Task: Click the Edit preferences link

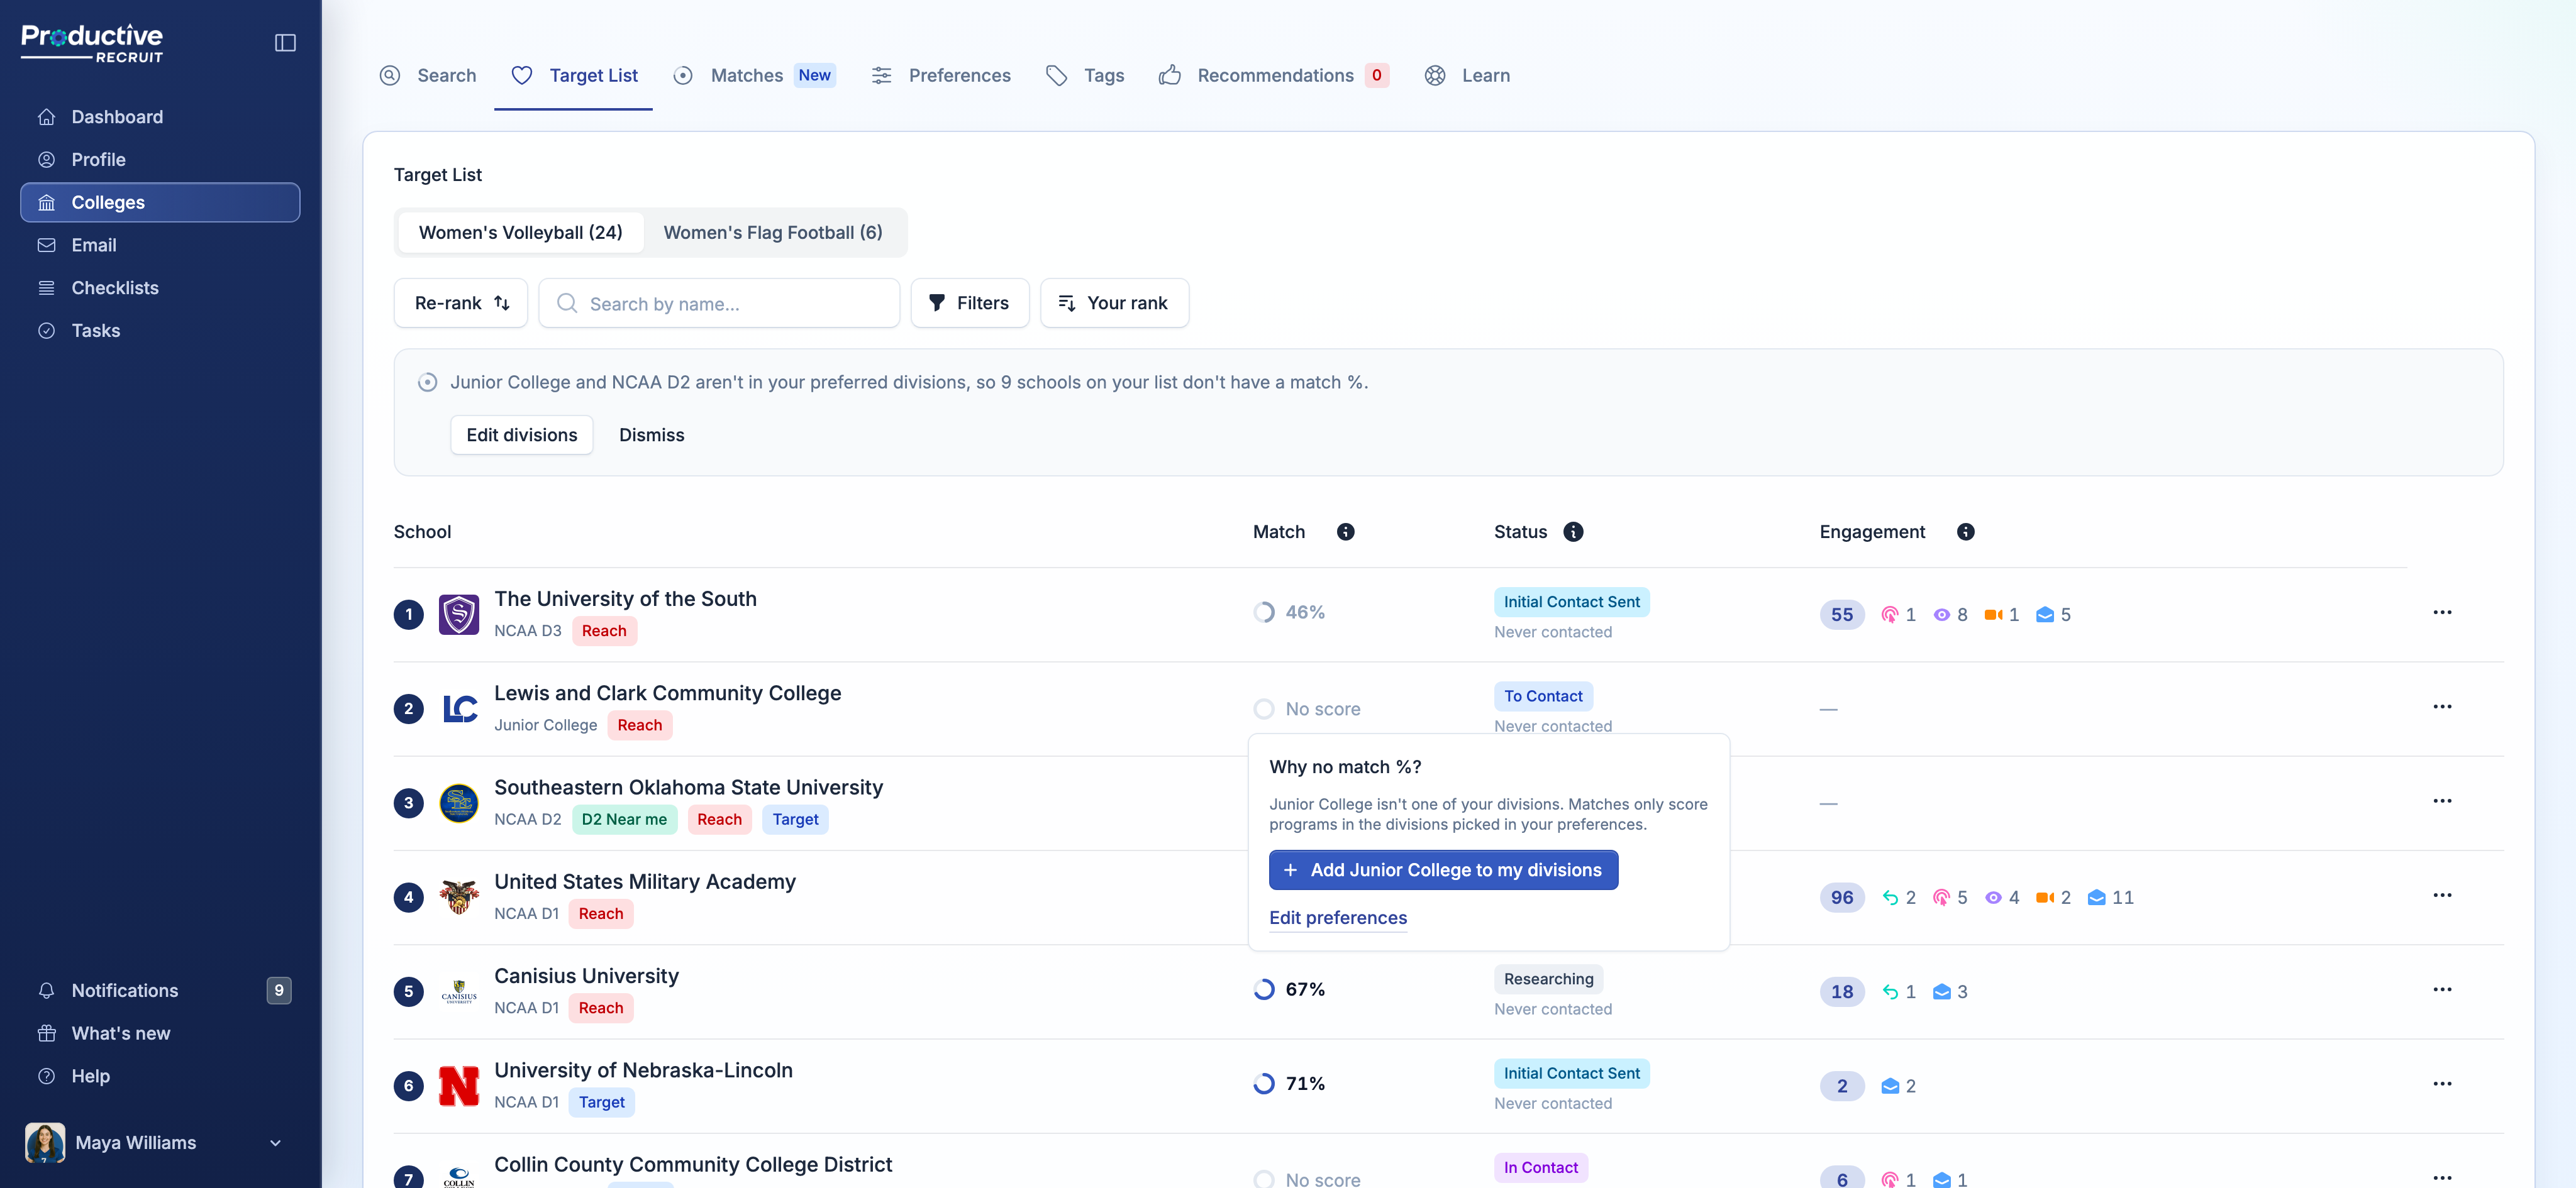Action: (x=1337, y=917)
